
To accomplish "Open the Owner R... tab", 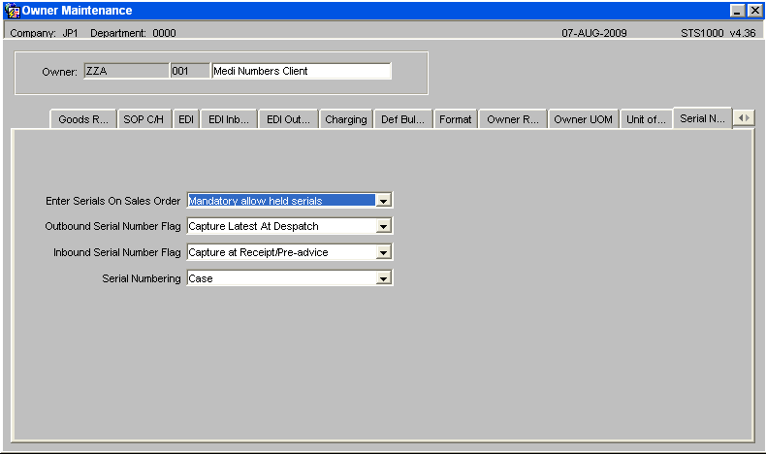I will pyautogui.click(x=513, y=119).
